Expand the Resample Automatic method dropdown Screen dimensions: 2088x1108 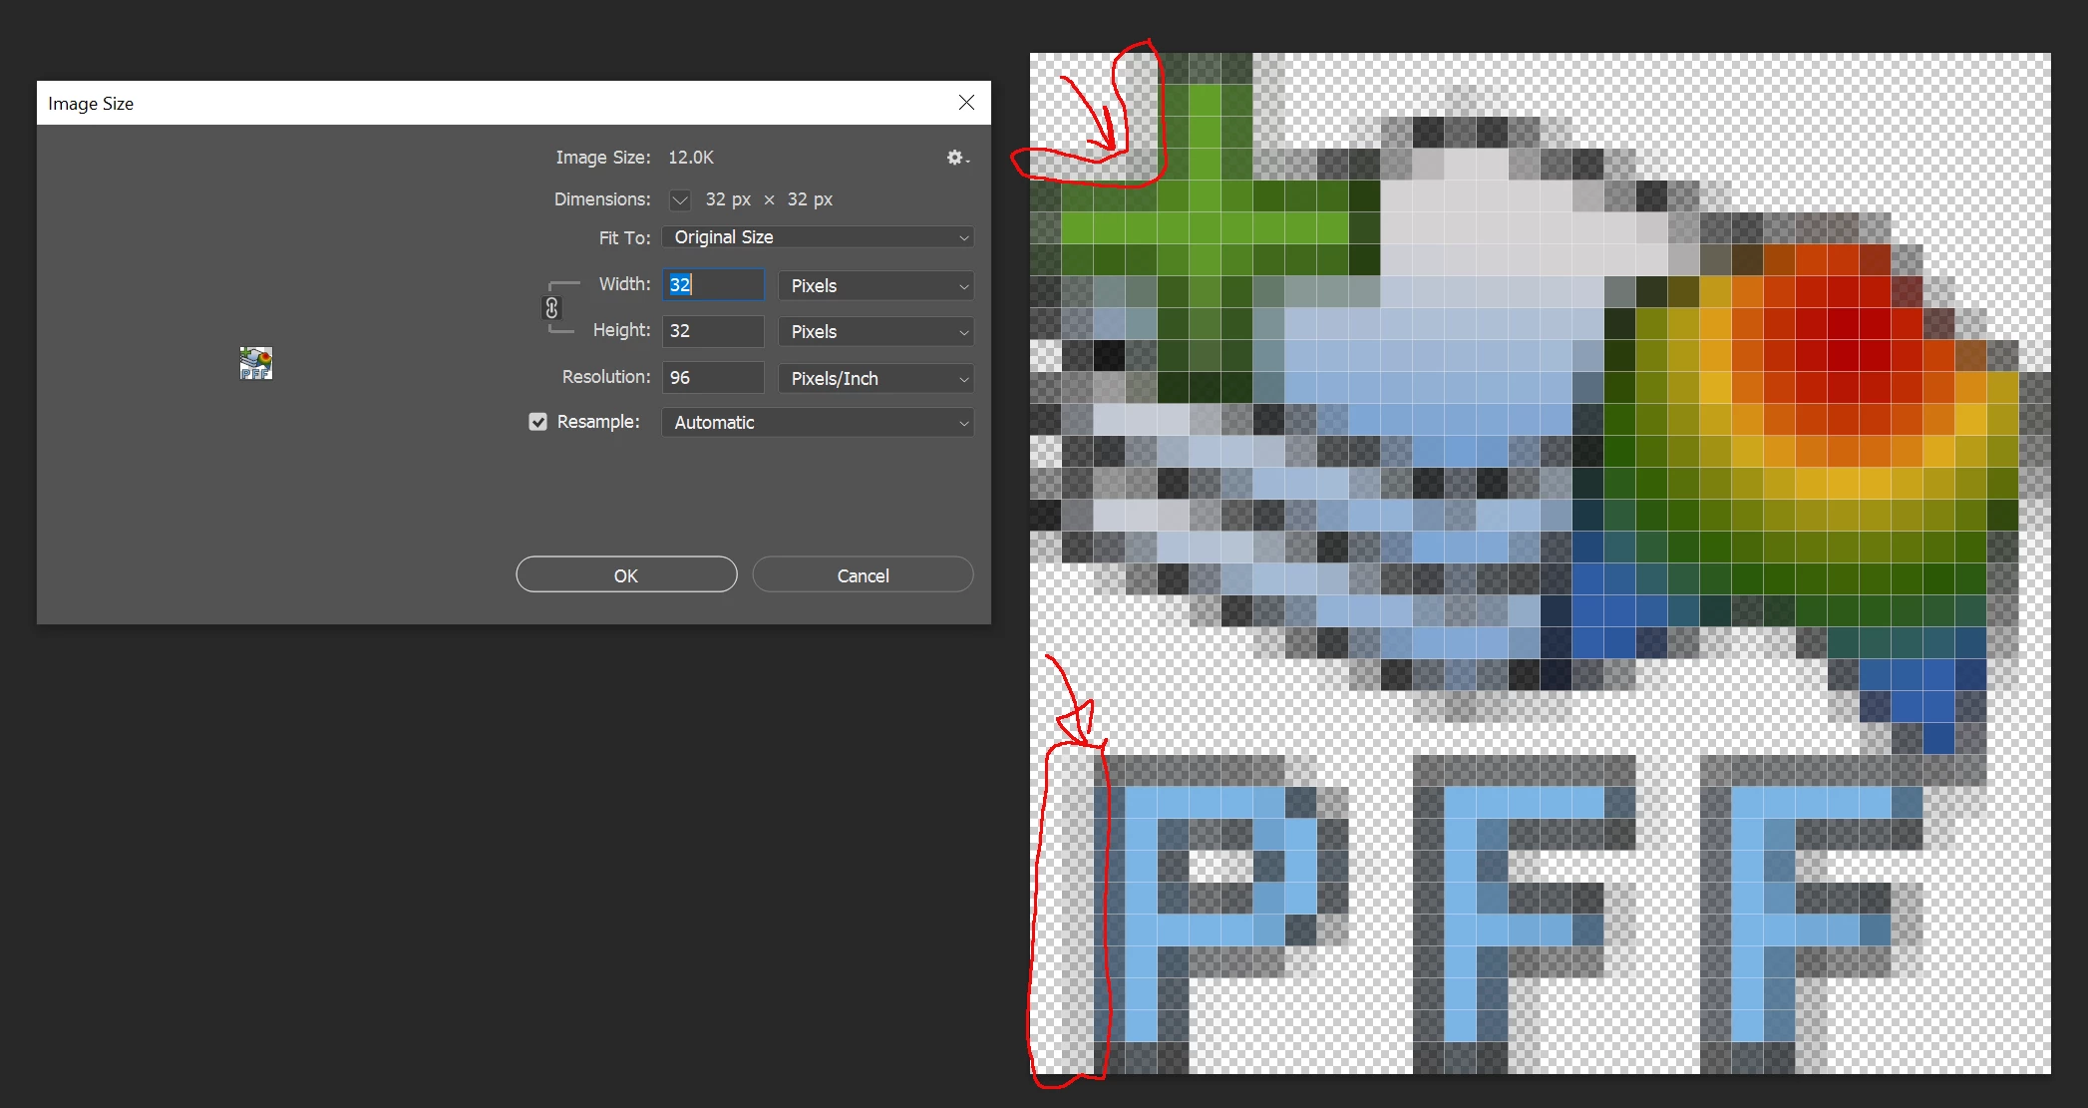tap(818, 423)
